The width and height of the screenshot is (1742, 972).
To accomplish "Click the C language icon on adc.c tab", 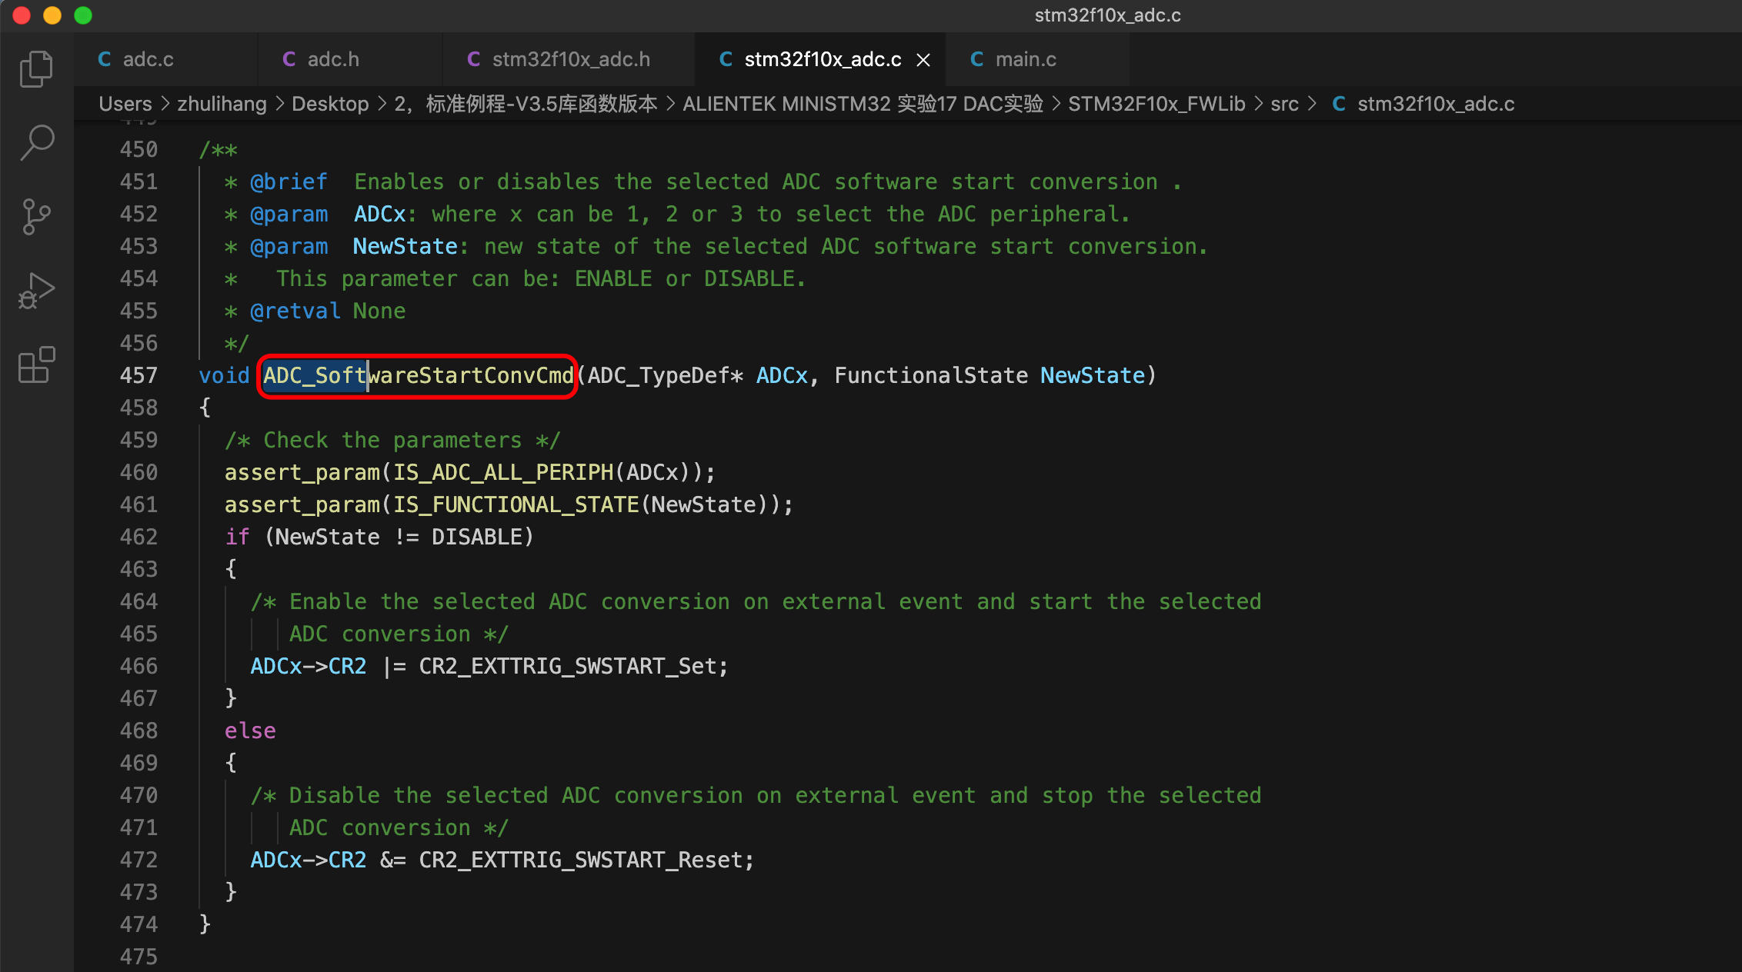I will (105, 59).
